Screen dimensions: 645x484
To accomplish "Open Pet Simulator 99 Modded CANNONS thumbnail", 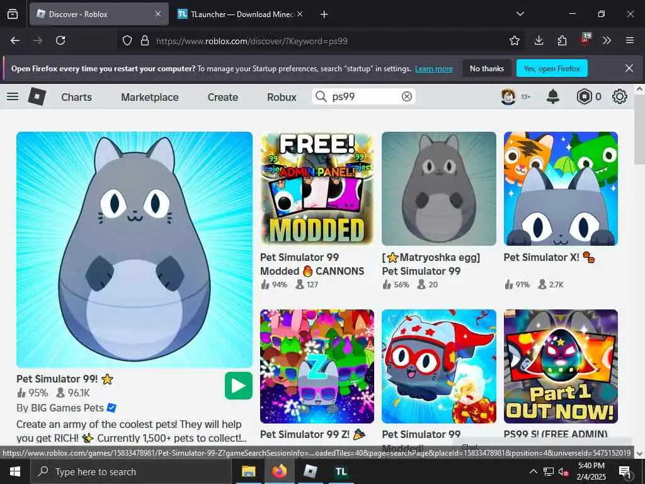I will (317, 188).
